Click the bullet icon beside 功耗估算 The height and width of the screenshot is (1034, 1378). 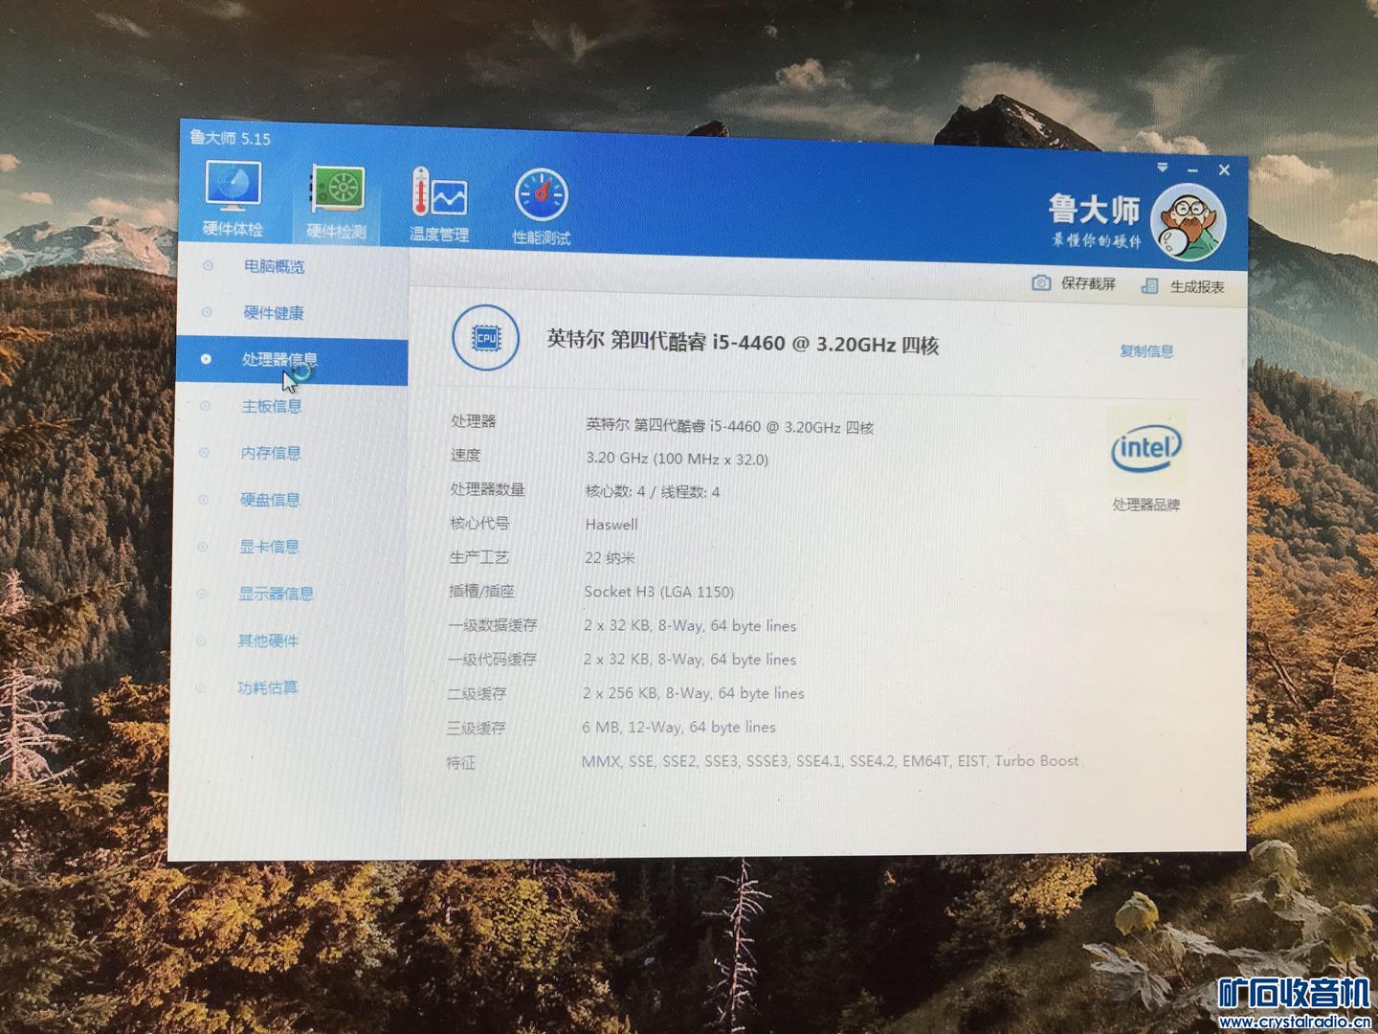pyautogui.click(x=200, y=687)
